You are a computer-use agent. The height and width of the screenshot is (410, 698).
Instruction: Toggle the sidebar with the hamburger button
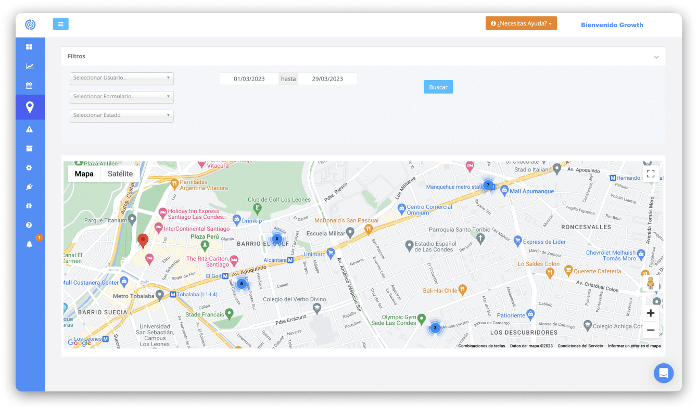(x=60, y=24)
